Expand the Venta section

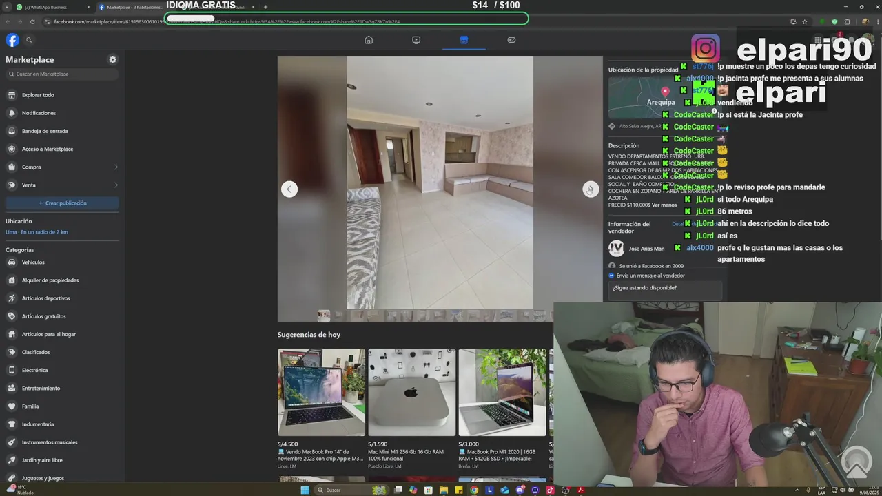click(62, 185)
